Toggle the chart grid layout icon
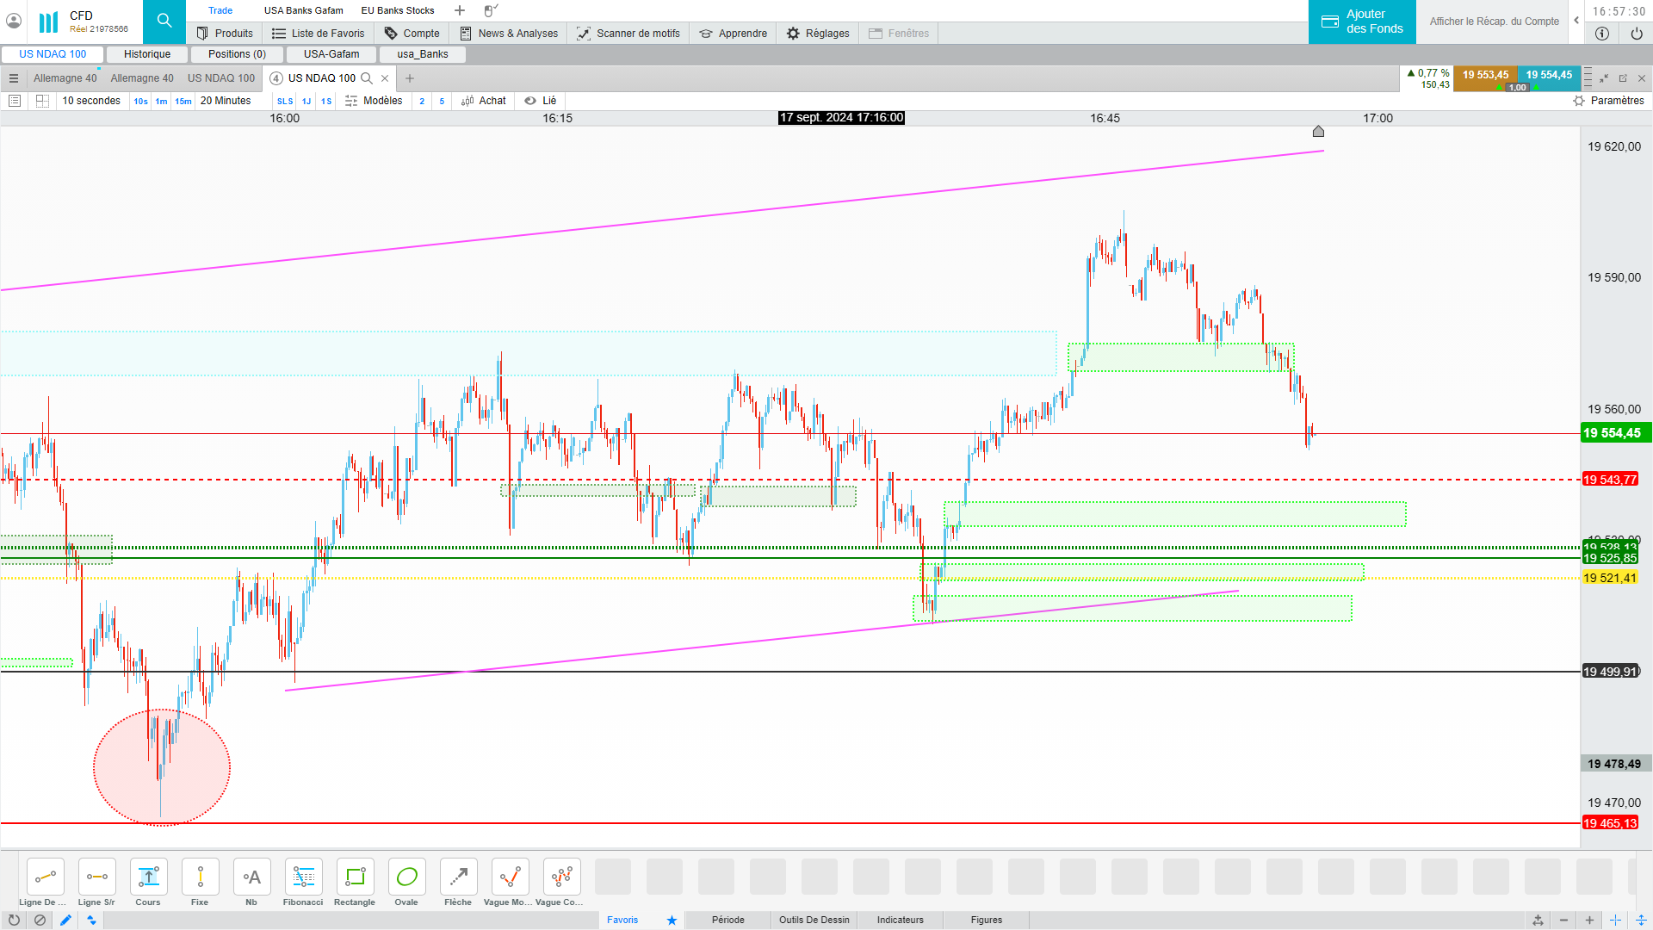This screenshot has height=930, width=1653. click(x=42, y=101)
